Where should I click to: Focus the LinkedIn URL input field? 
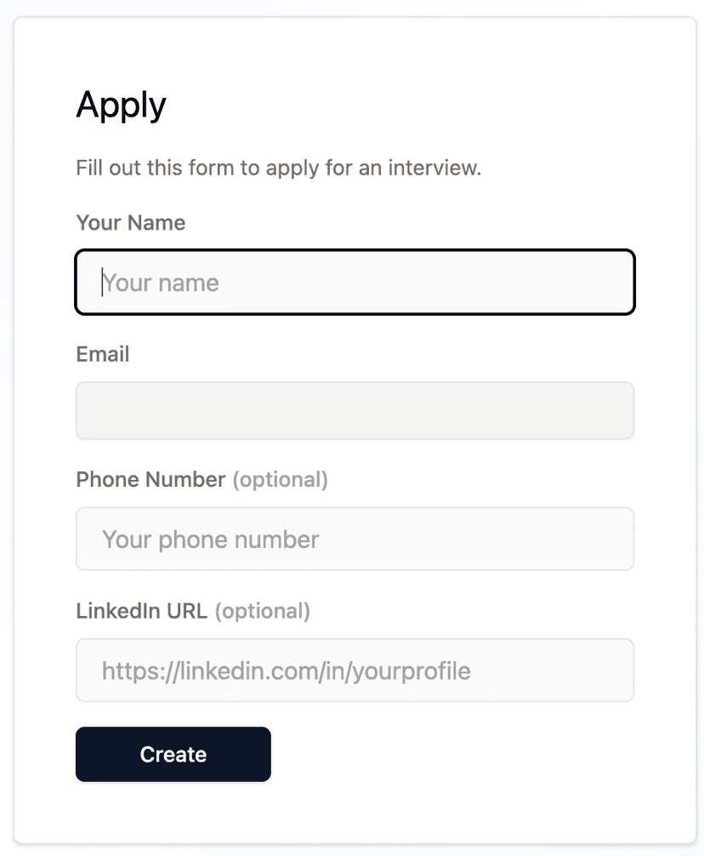point(355,671)
